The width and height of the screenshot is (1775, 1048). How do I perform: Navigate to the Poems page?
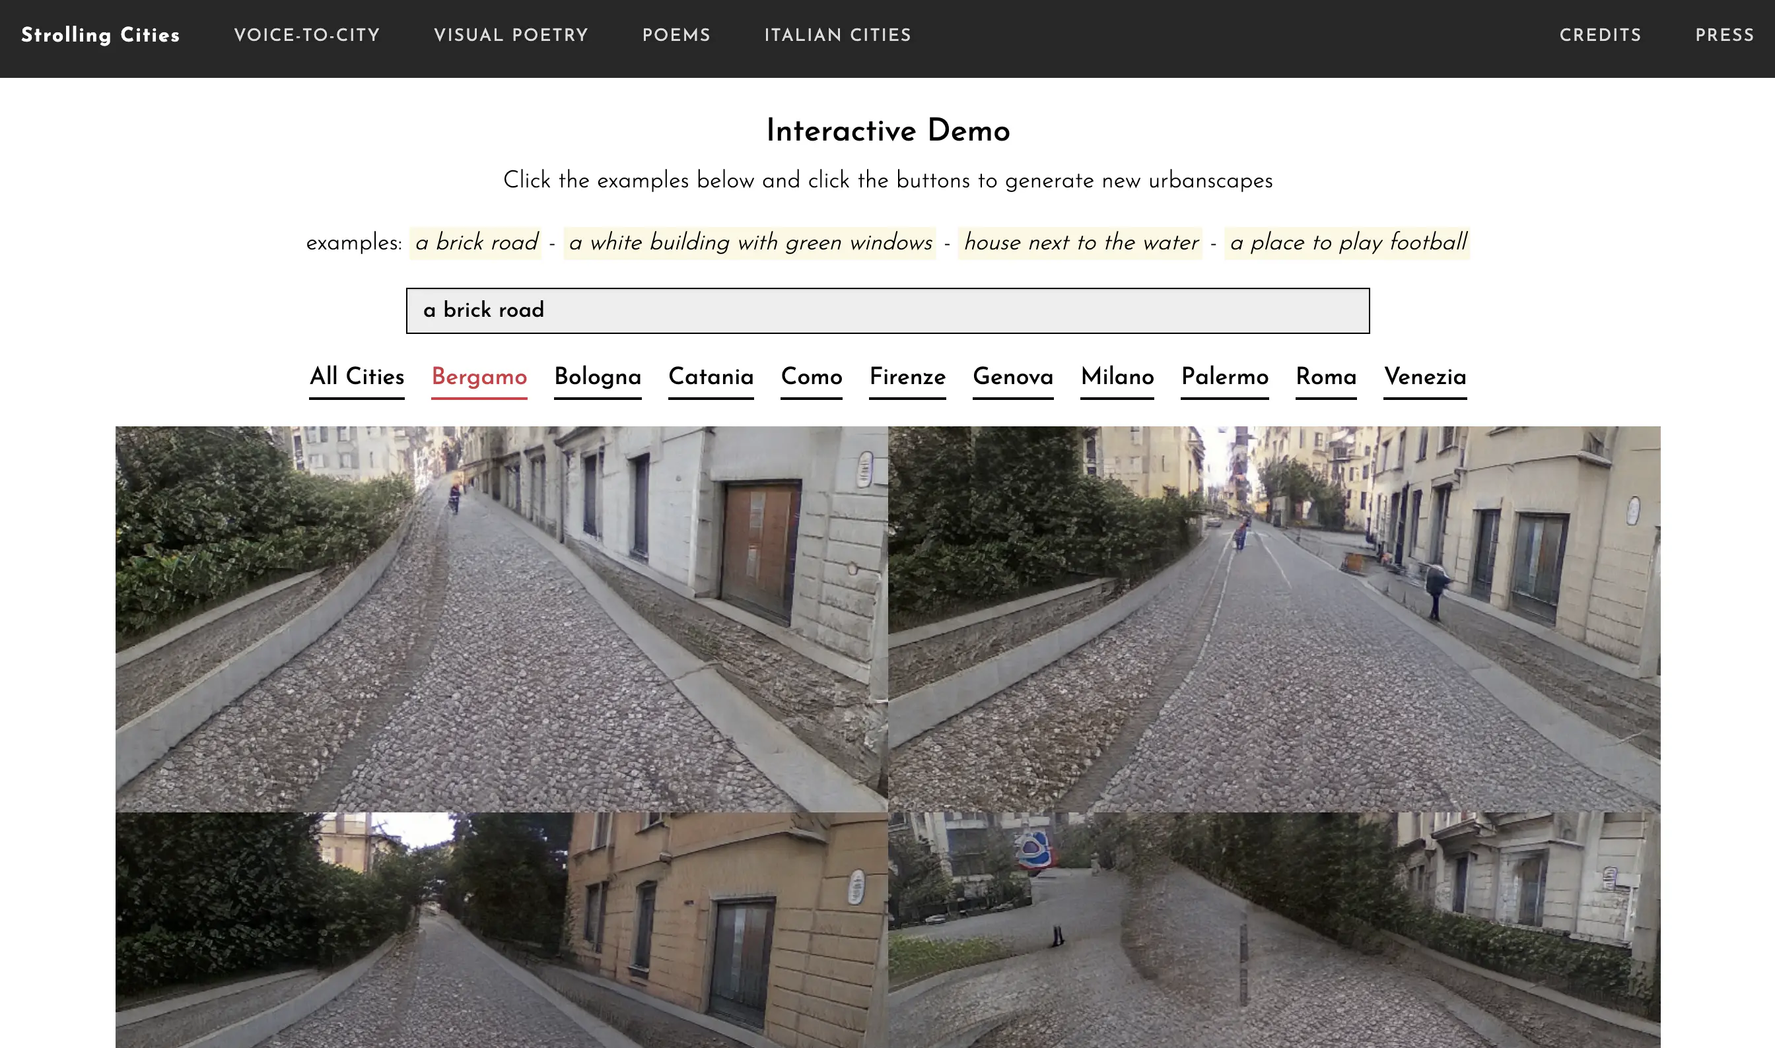point(676,36)
